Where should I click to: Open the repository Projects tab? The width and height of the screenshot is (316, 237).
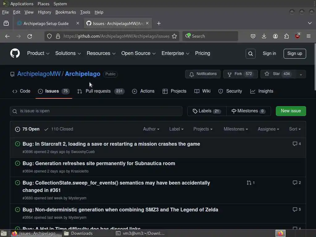pyautogui.click(x=175, y=91)
